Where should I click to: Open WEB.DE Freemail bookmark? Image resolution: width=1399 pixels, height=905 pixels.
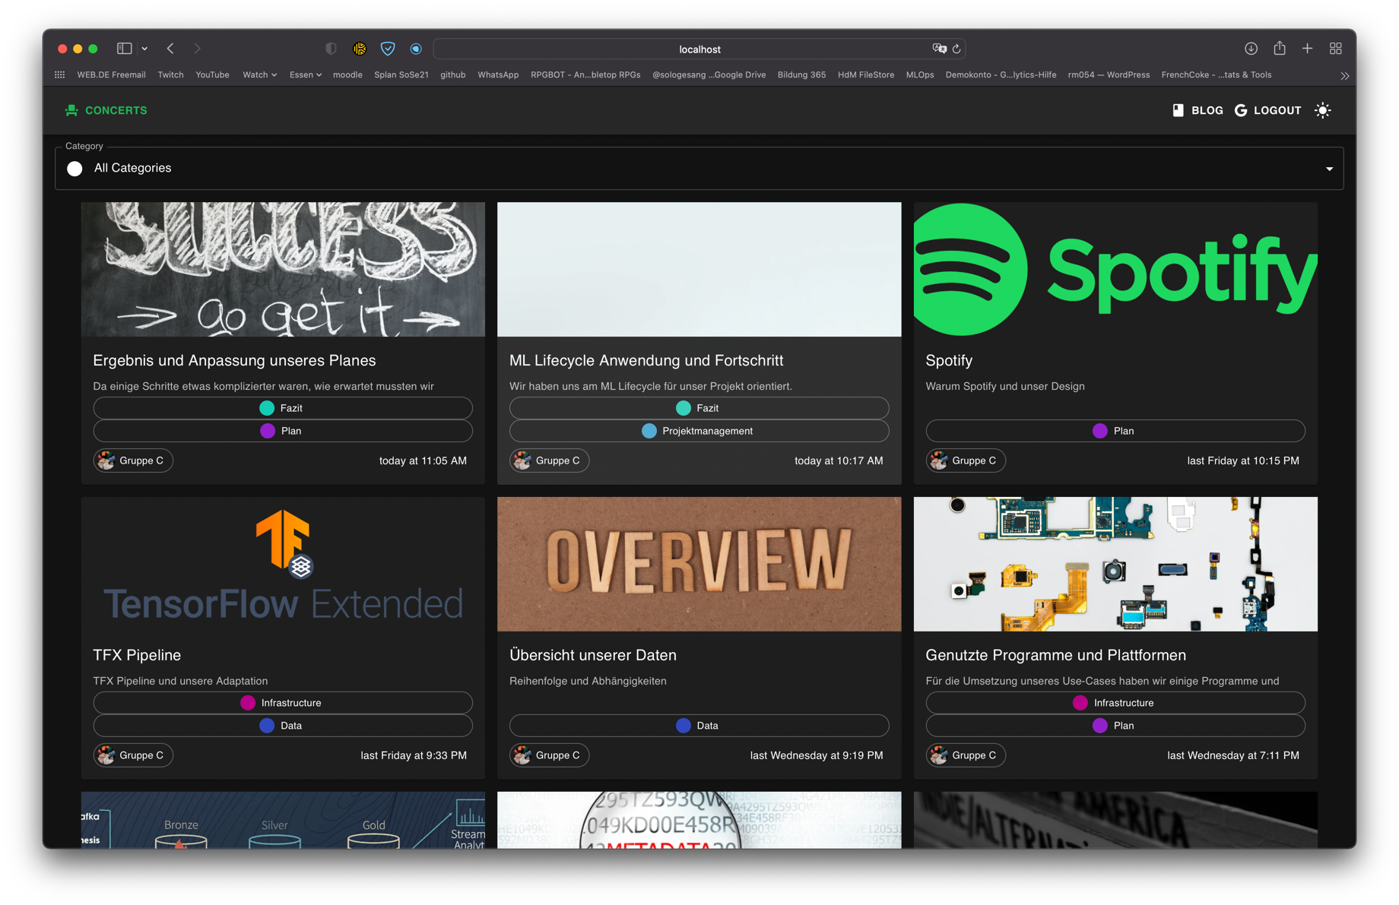pos(111,74)
